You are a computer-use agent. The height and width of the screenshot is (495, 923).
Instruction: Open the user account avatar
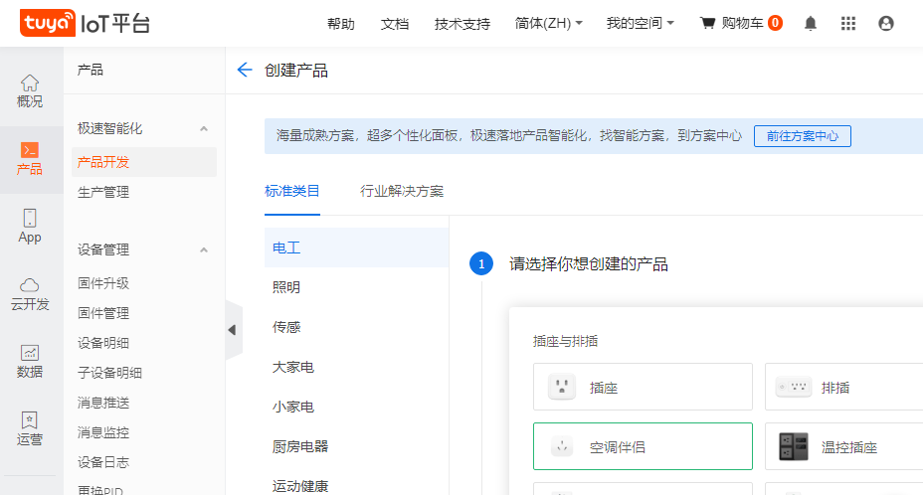[886, 23]
